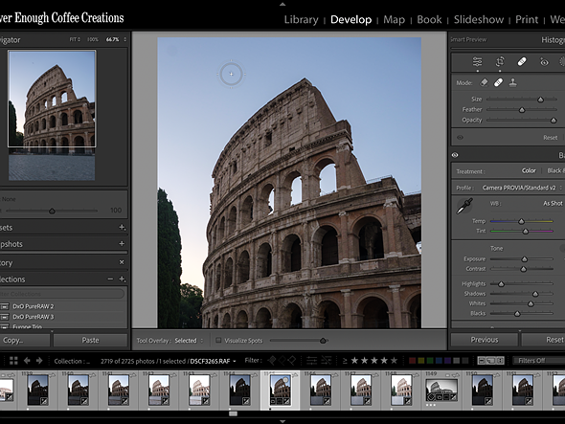Switch to Library module
This screenshot has width=565, height=424.
click(301, 19)
